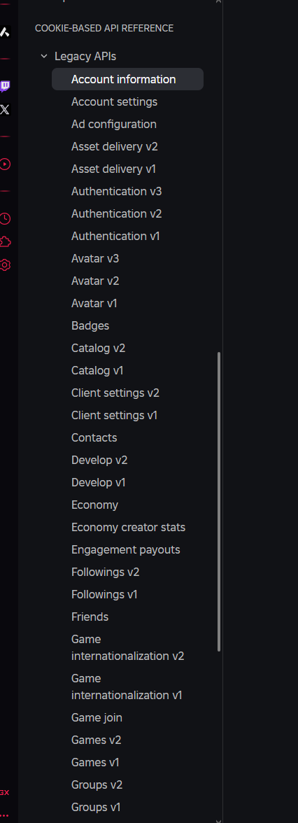The height and width of the screenshot is (823, 298).
Task: Click the scroll-down arrow of navigation scrollbar
Action: pos(219,820)
